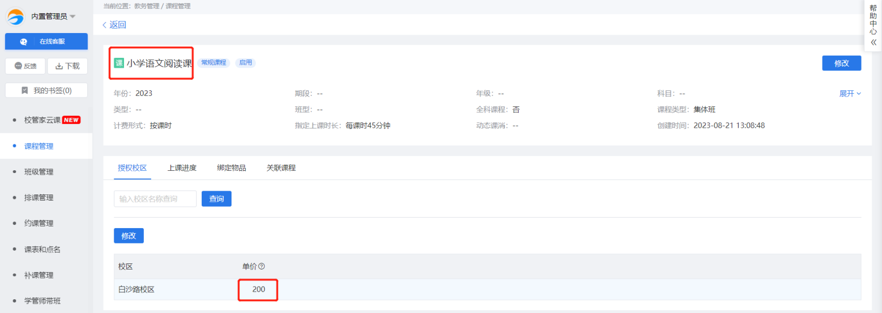This screenshot has height=313, width=882.
Task: Click the 200 unit price cell
Action: [x=259, y=289]
